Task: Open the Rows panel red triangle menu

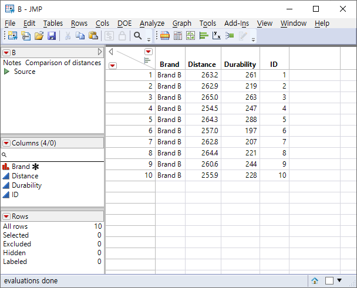Action: point(6,216)
